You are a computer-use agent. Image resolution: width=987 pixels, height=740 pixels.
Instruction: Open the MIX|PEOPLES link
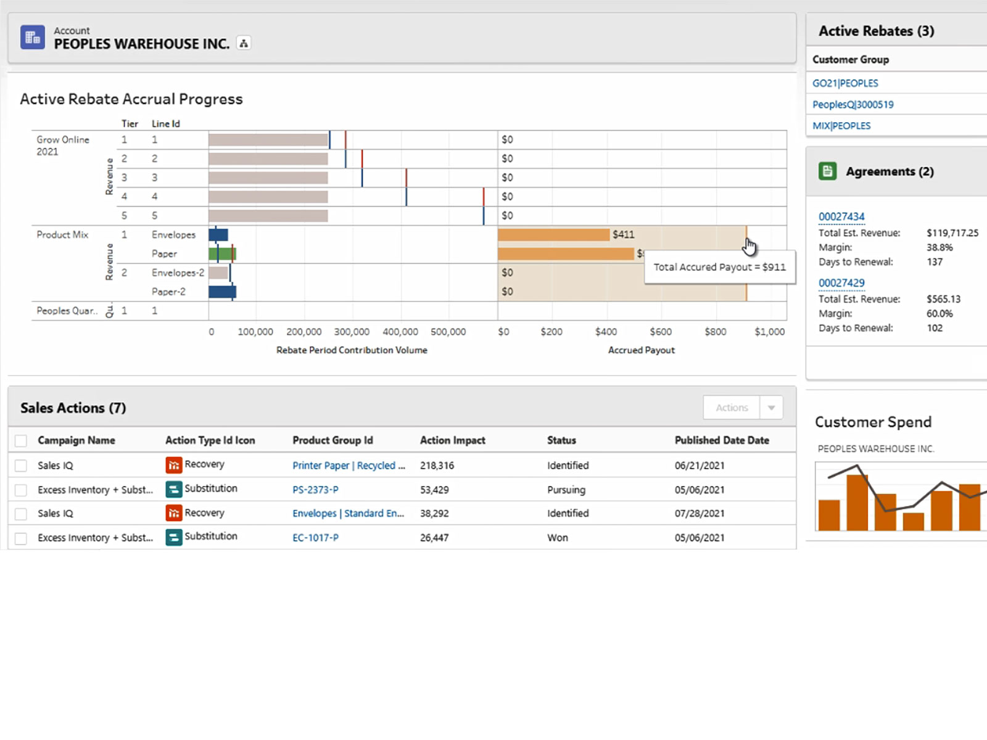point(841,126)
